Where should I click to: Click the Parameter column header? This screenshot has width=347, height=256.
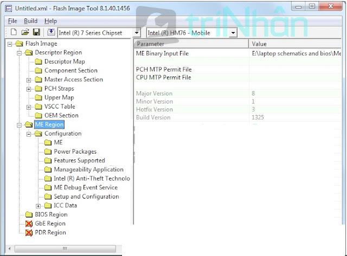(191, 44)
